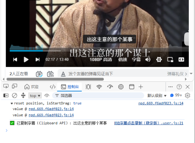The height and width of the screenshot is (143, 195).
Task: Toggle the console sidebar icon
Action: click(x=6, y=96)
